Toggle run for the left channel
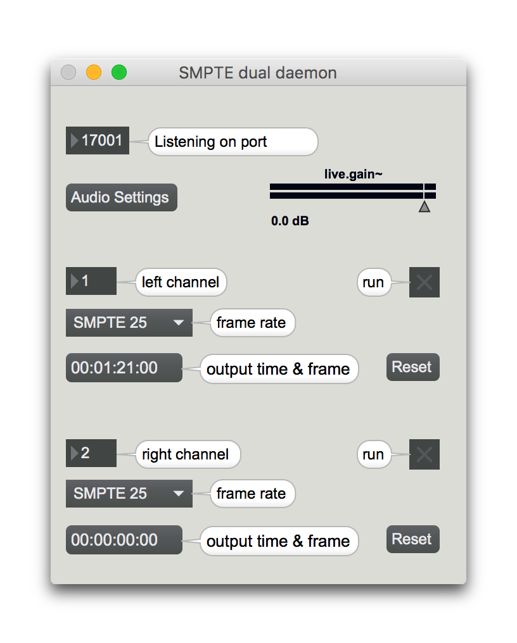The height and width of the screenshot is (643, 517). coord(424,282)
